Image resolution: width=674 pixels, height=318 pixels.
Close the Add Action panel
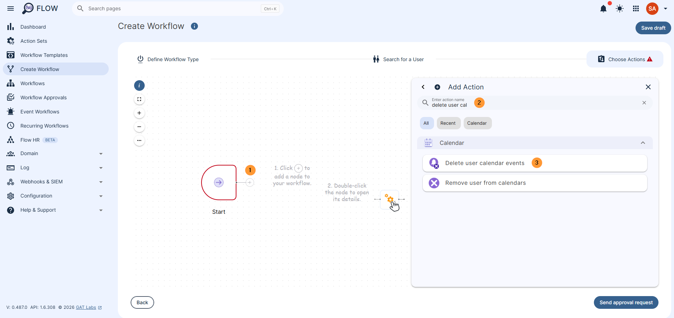tap(648, 87)
